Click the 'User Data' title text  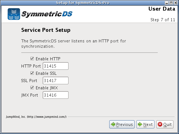click(162, 9)
